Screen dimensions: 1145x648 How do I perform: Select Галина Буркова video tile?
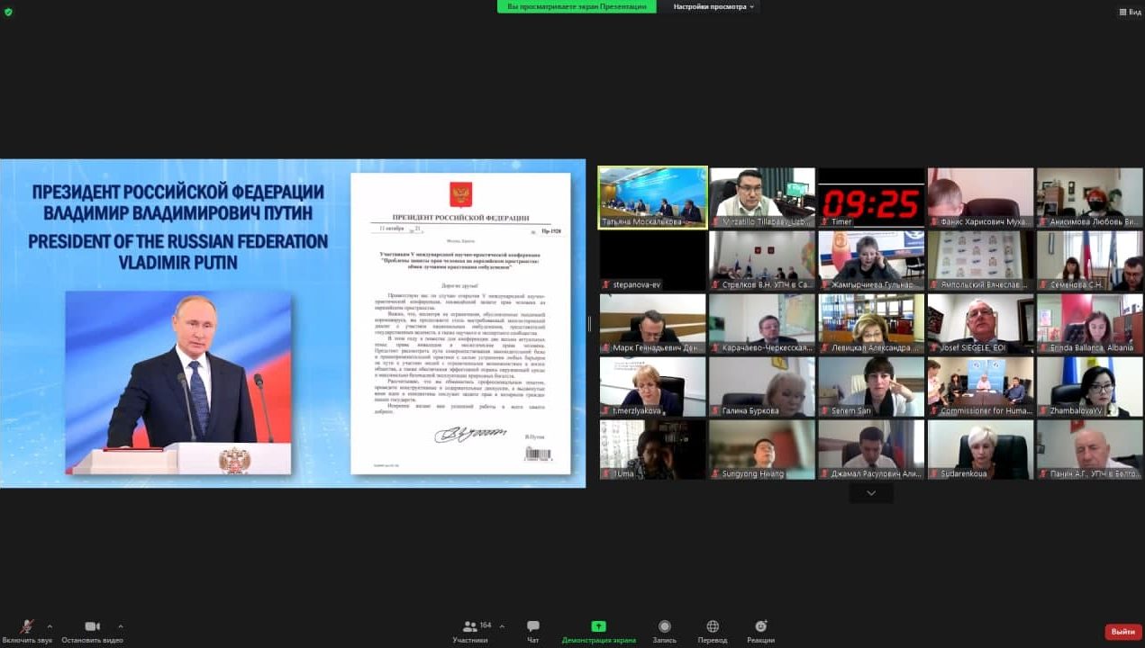[x=762, y=386]
